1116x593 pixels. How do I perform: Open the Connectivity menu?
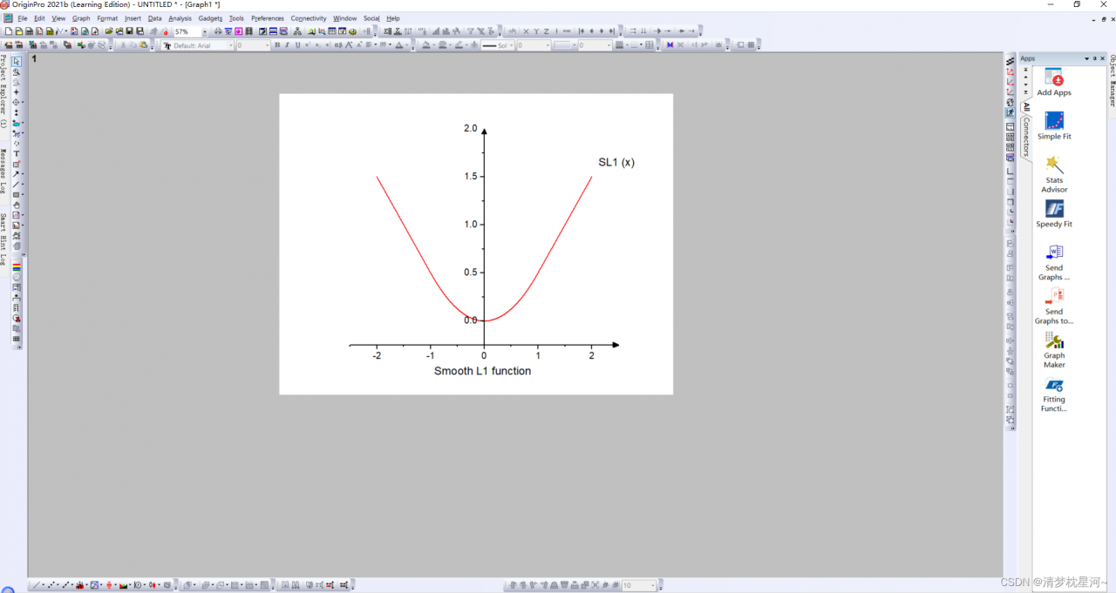(309, 18)
